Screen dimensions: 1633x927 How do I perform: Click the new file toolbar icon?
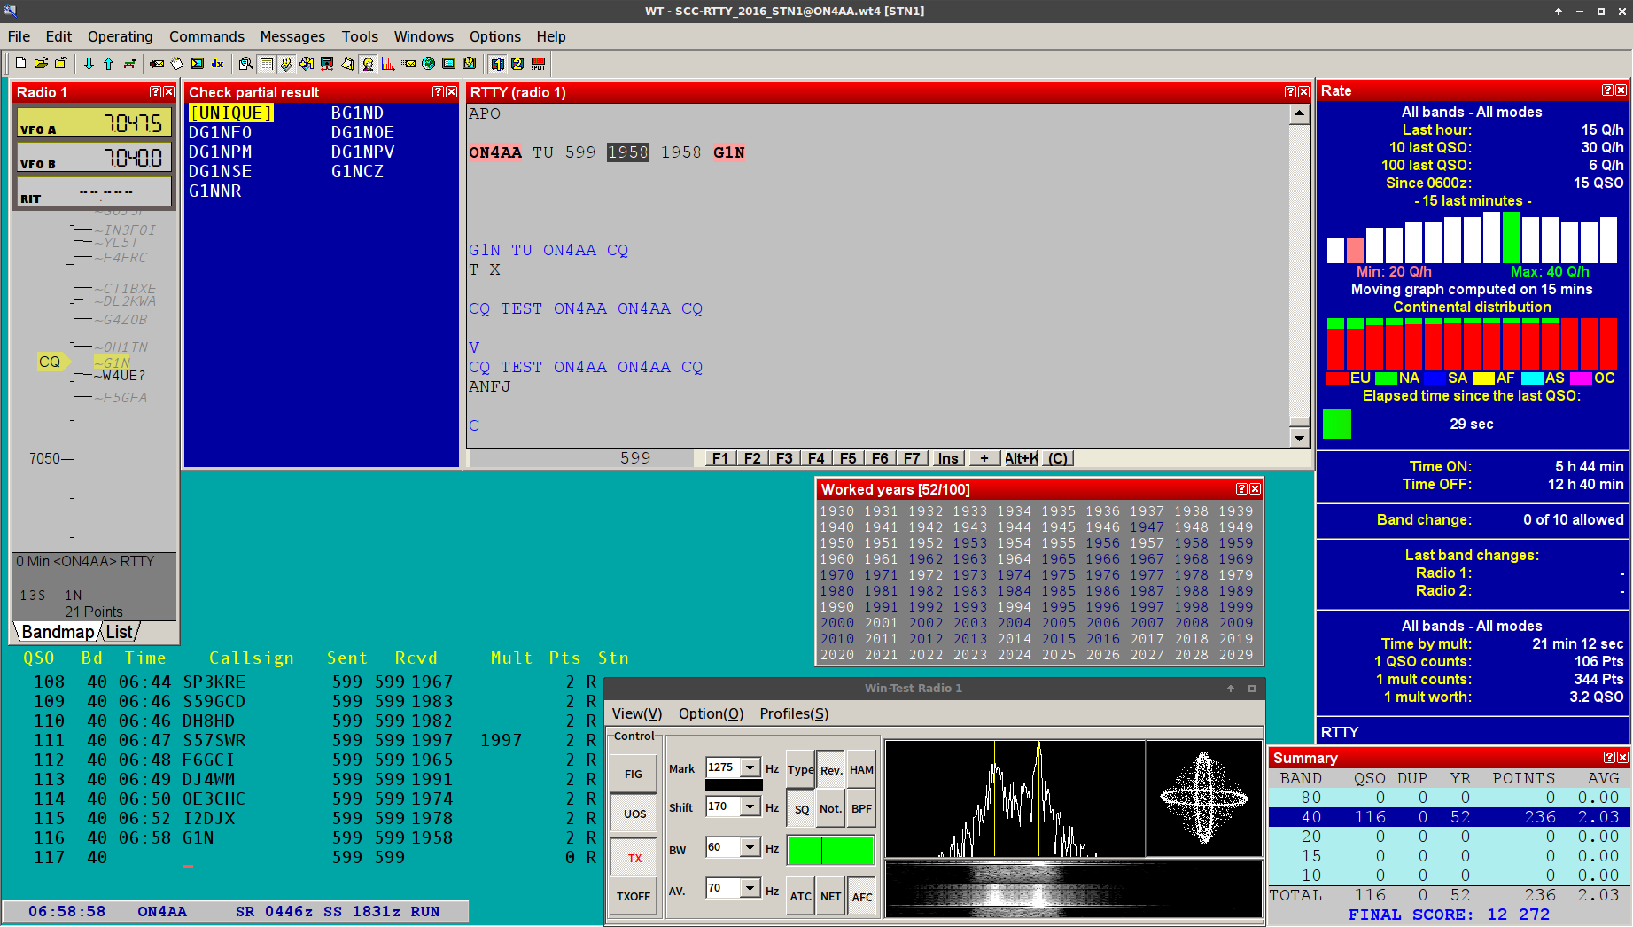20,64
